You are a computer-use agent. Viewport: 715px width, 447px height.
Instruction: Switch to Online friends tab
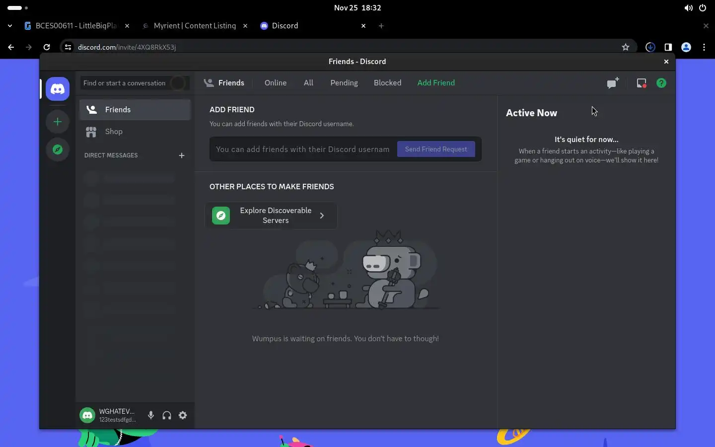click(x=276, y=83)
